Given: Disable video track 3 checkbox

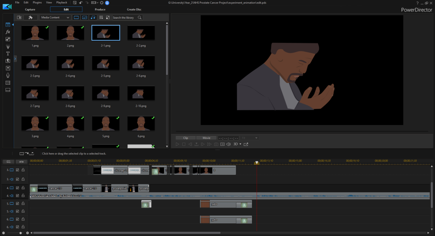Looking at the screenshot, I should coord(17,170).
